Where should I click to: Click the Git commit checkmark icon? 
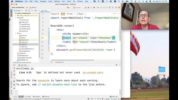coord(104,7)
